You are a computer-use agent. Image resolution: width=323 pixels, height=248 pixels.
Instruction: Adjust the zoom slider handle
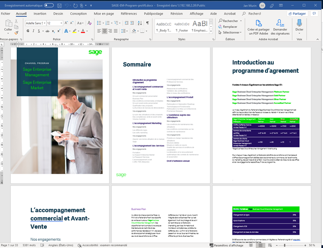click(285, 246)
